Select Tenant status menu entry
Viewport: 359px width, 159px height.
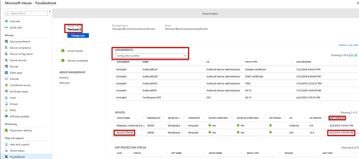[x=17, y=151]
